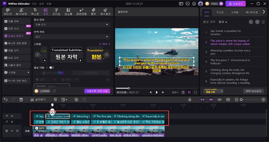Enter fullscreen preview mode
This screenshot has width=269, height=142.
(x=195, y=92)
